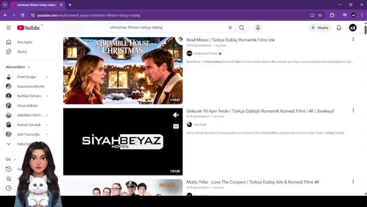The height and width of the screenshot is (207, 367).
Task: Open Anastasiia Reicher channel subscription
Action: pos(32,86)
